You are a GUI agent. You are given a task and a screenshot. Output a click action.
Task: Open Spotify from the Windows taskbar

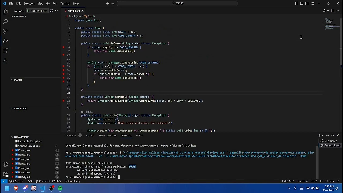[60, 188]
